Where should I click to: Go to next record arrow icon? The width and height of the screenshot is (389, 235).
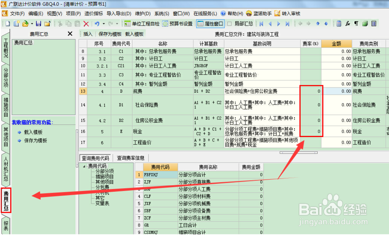(279, 24)
